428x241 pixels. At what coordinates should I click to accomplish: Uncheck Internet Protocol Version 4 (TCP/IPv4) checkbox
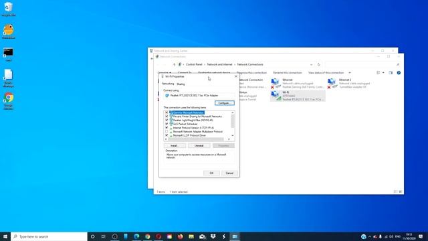[167, 128]
